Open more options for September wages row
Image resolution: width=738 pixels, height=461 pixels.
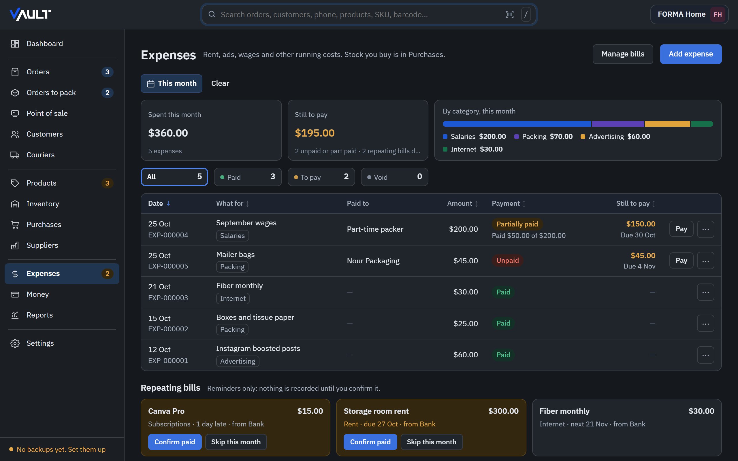click(705, 229)
